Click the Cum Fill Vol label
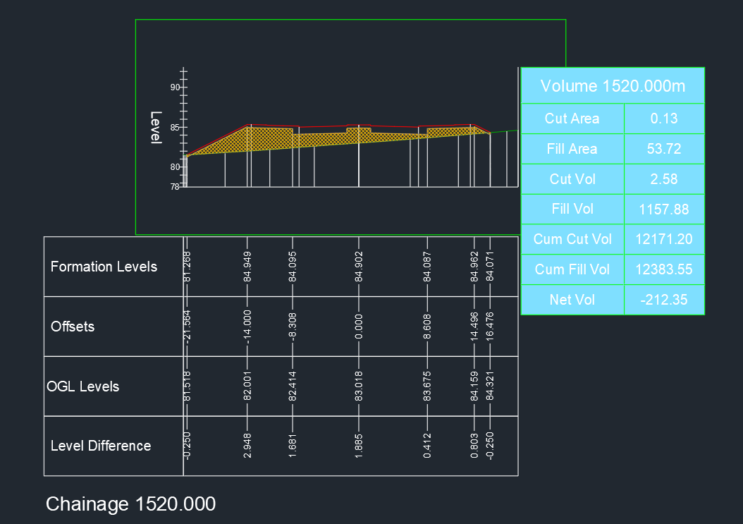The height and width of the screenshot is (524, 743). click(x=572, y=269)
